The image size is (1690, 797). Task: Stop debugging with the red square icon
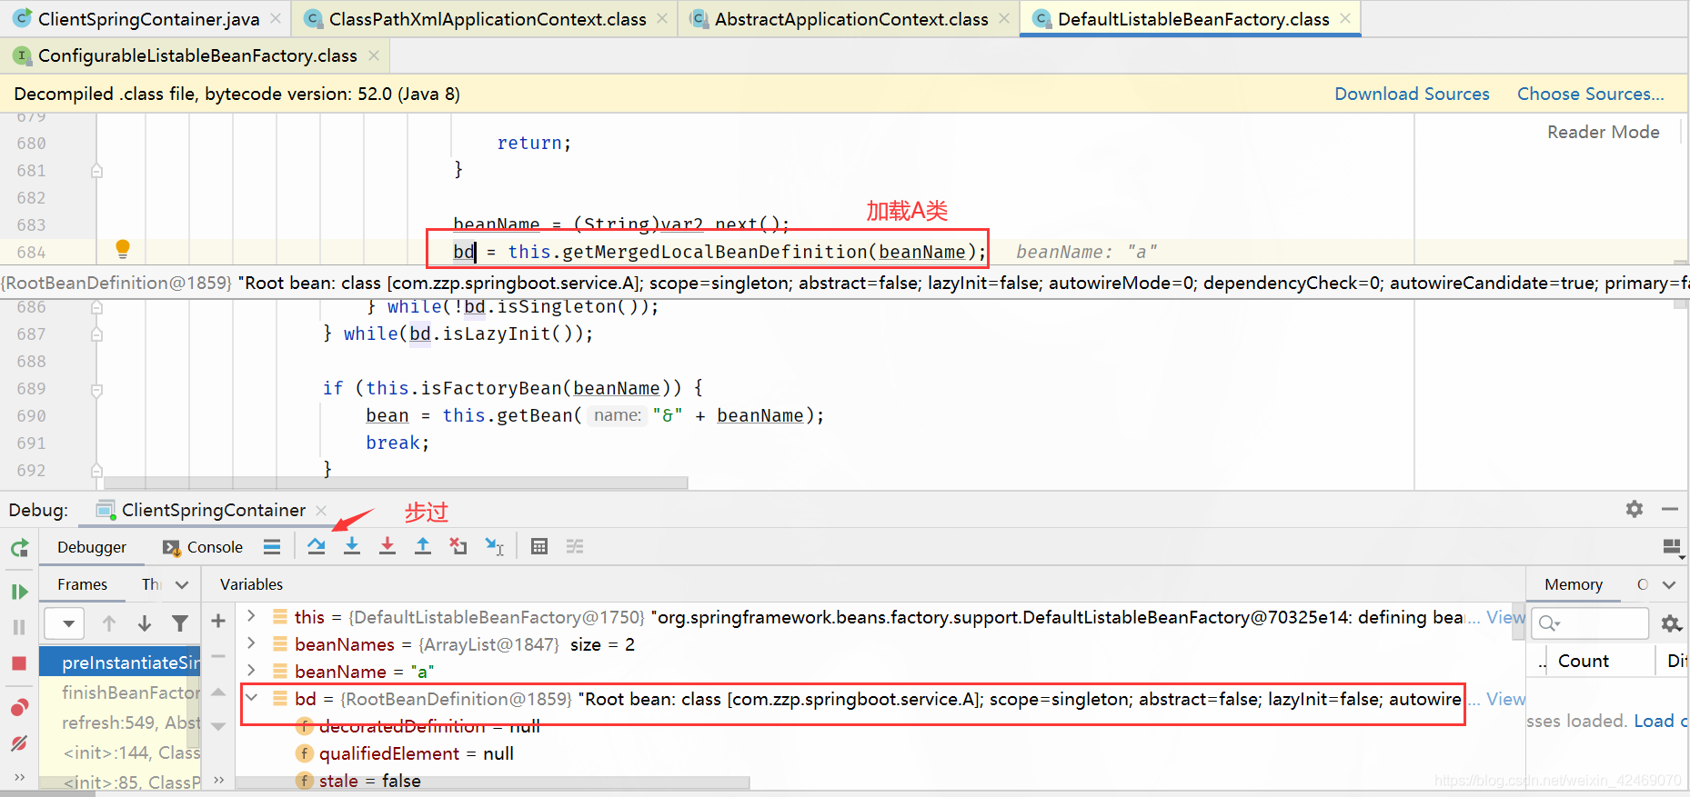point(19,663)
